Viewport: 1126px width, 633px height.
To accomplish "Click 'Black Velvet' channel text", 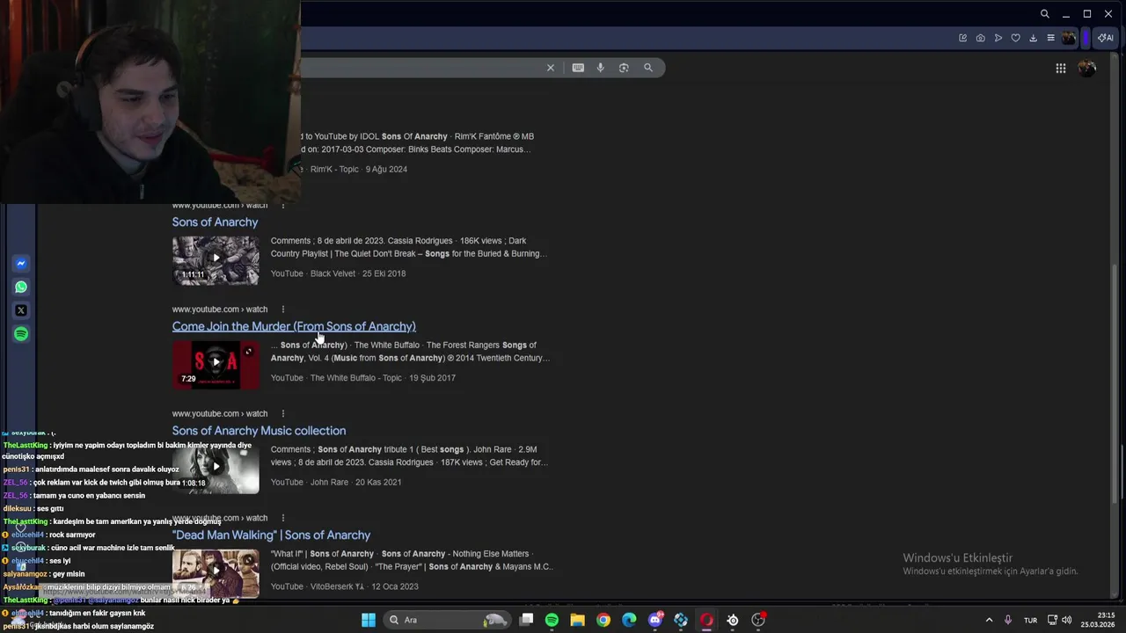I will [x=333, y=273].
